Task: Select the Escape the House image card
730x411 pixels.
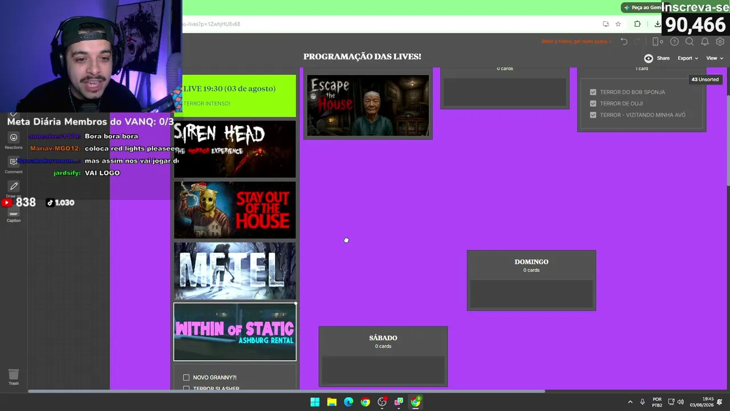Action: (x=368, y=106)
